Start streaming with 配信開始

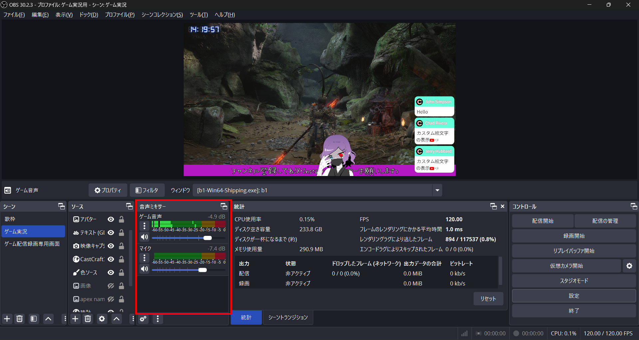pos(543,221)
